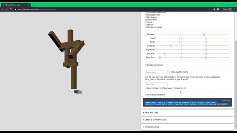
Task: Check the Enable equipment option
Action: point(146,65)
